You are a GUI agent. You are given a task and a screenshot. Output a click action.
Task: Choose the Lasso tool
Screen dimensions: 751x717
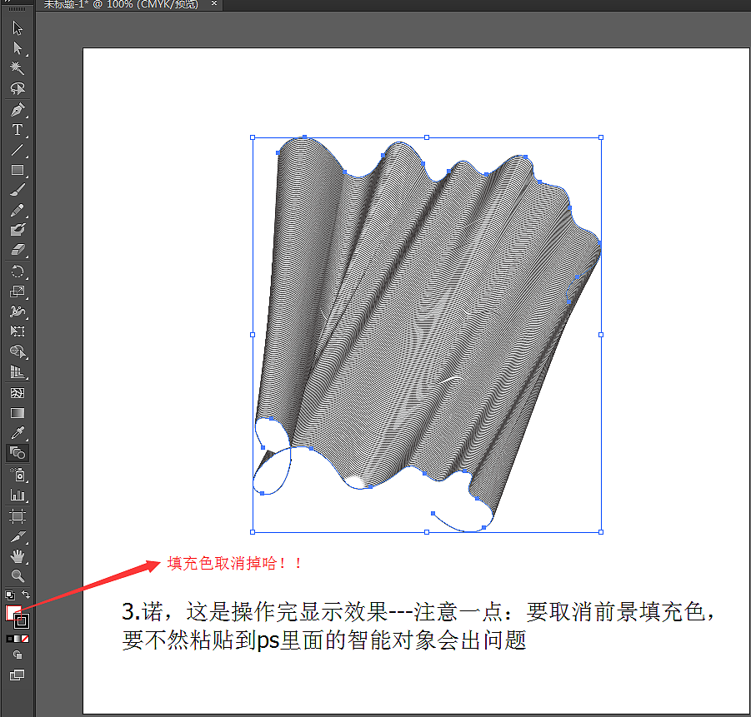pos(18,88)
